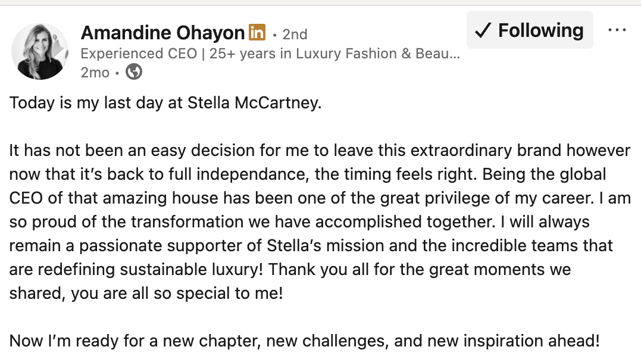Open Amandine Ohayon's profile photo

[x=40, y=52]
